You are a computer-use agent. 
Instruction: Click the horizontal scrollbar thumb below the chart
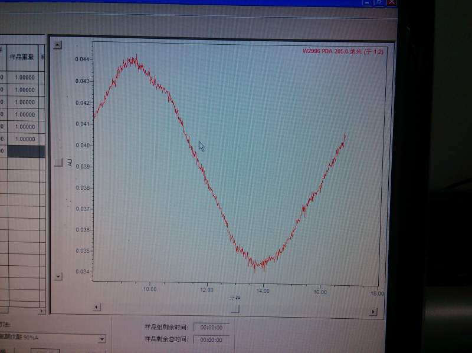pos(235,309)
